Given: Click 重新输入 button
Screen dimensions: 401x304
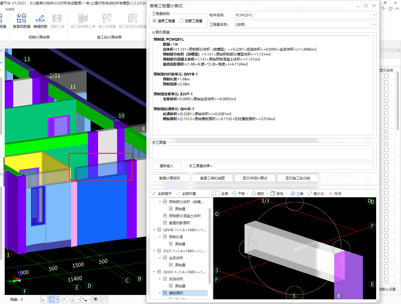Looking at the screenshot, I should [x=167, y=166].
